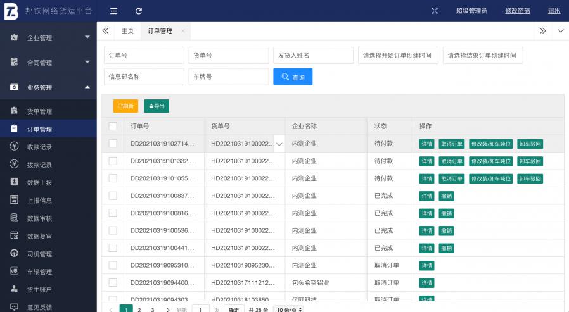The height and width of the screenshot is (312, 569).
Task: Go to 车辆管理 in sidebar
Action: (39, 271)
